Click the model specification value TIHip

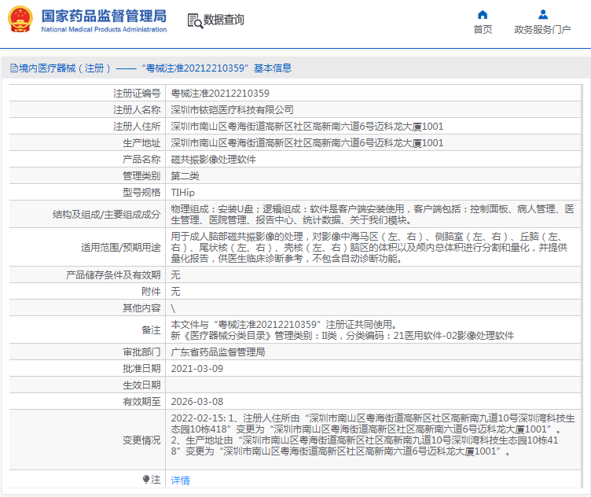[182, 192]
